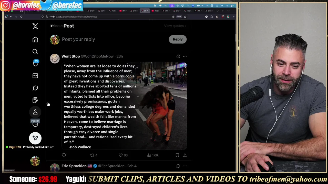Click the Reply button
Screen dimensions: 328x184
[178, 39]
